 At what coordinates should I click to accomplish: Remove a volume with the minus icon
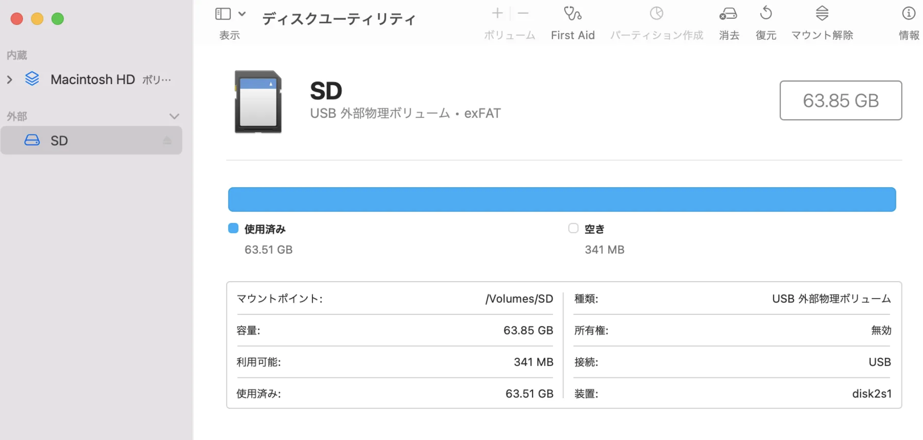tap(523, 13)
